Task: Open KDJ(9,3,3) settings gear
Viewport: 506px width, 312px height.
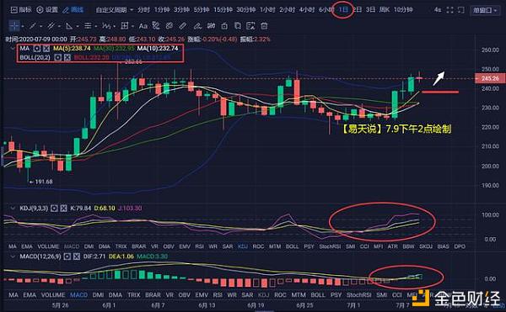Action: tap(54, 209)
